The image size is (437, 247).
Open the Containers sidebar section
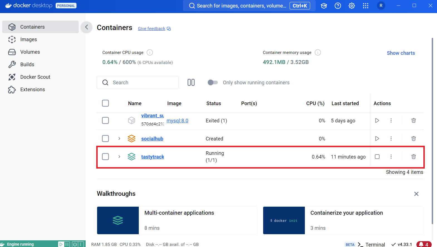click(x=40, y=27)
